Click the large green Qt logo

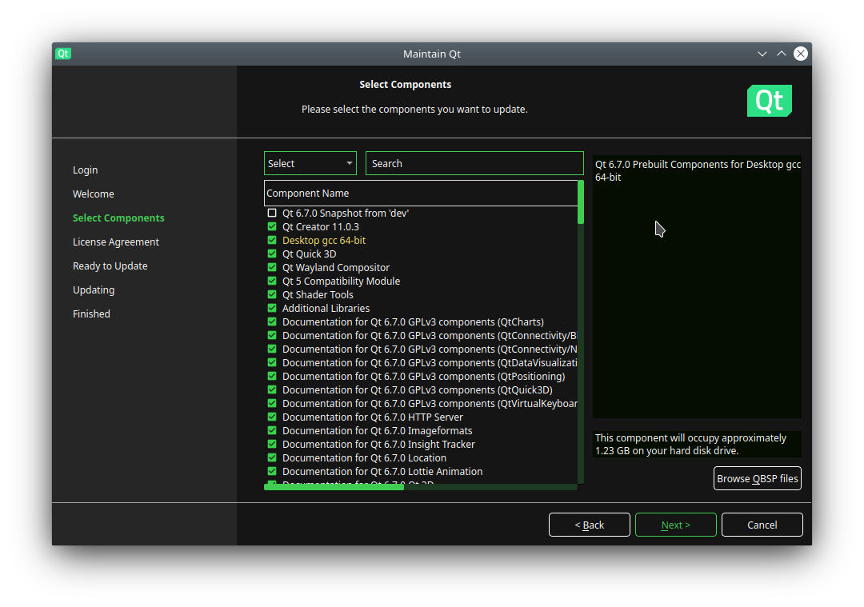click(x=770, y=101)
